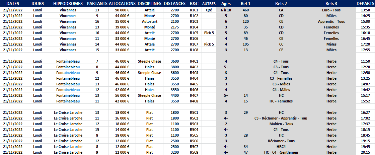
Task: Click the AUTRES column header
Action: pyautogui.click(x=209, y=4)
